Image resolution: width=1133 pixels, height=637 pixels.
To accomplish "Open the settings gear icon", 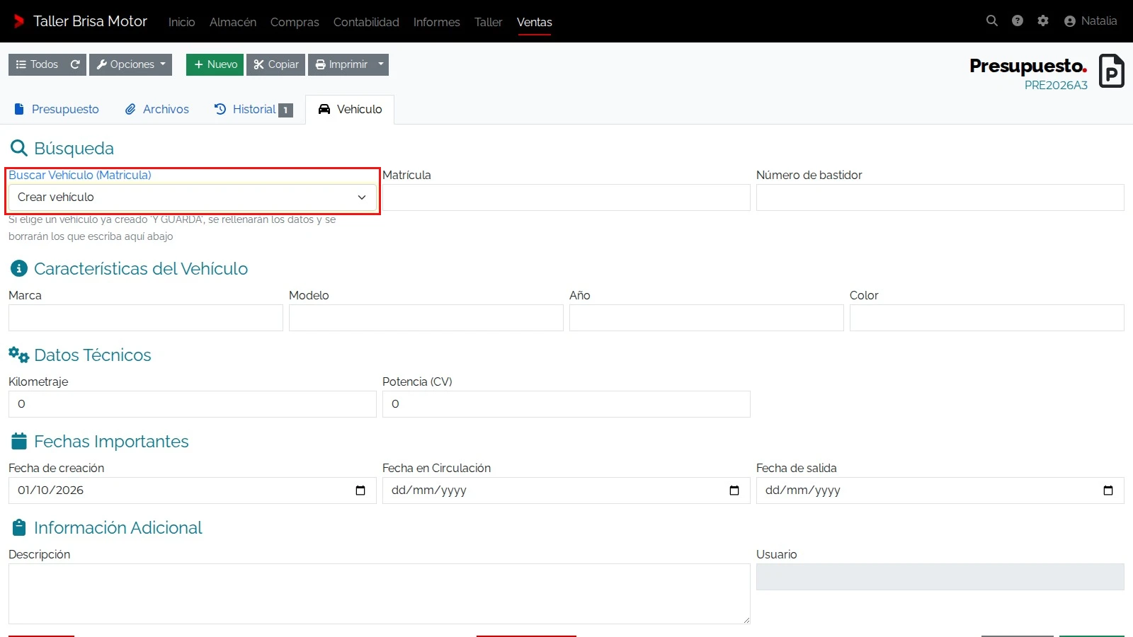I will pyautogui.click(x=1043, y=21).
